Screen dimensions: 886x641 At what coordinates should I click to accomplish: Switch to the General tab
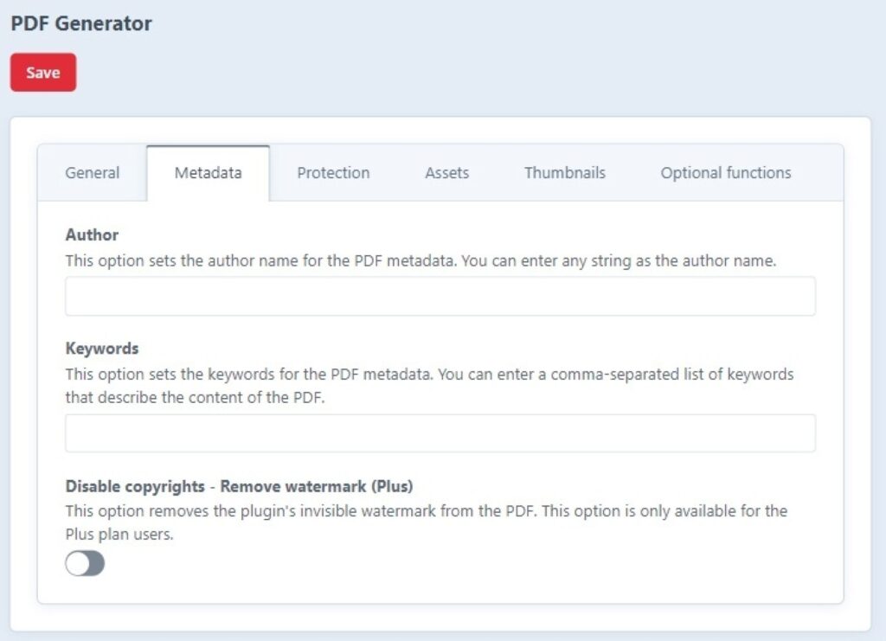click(x=91, y=173)
